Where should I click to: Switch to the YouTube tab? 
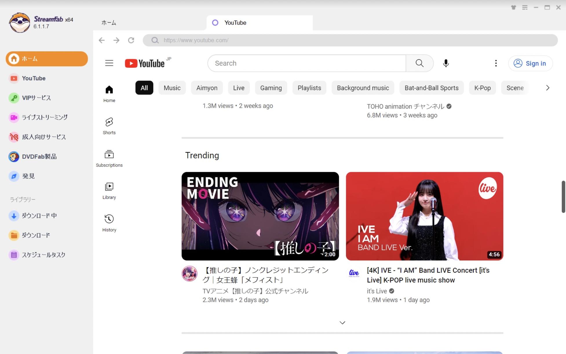pos(260,23)
